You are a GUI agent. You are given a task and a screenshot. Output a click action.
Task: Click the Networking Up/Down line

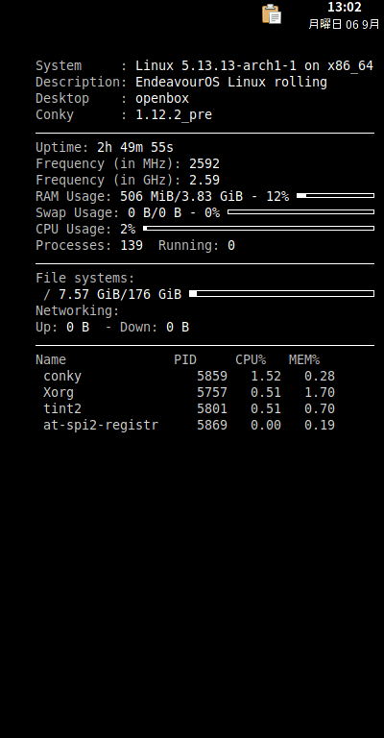click(112, 327)
